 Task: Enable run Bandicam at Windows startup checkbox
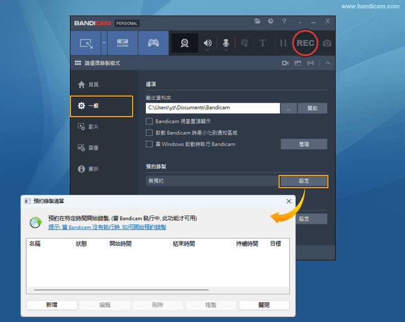[149, 144]
